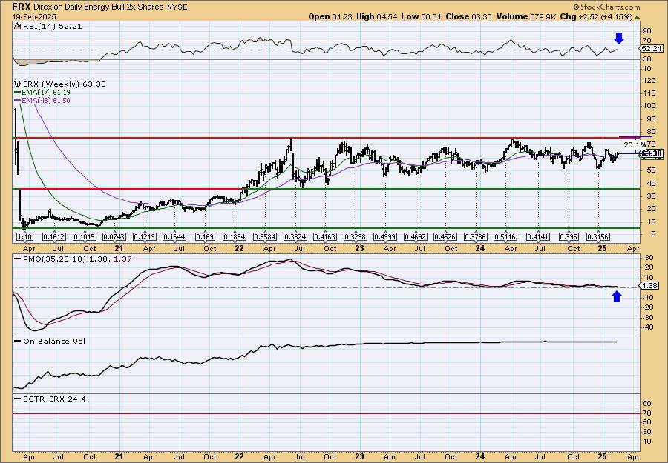The image size is (668, 463).
Task: Click the 1.38 PMO axis value tag
Action: [651, 286]
